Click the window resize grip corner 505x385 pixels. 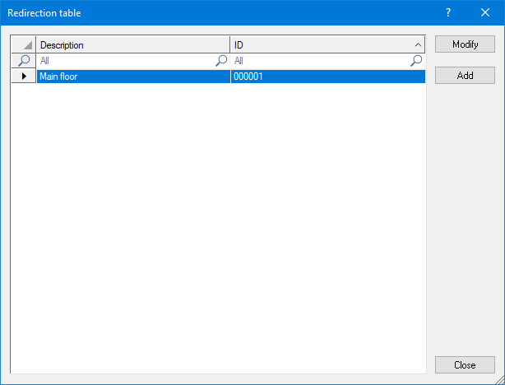pyautogui.click(x=499, y=379)
